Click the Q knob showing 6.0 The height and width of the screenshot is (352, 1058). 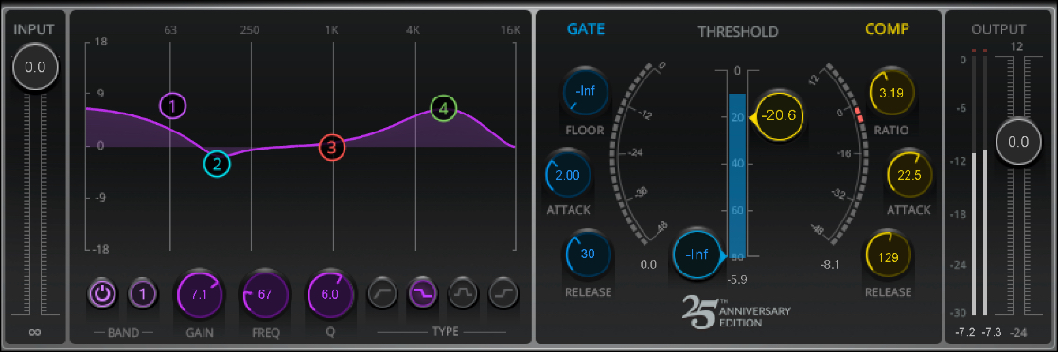pyautogui.click(x=330, y=294)
